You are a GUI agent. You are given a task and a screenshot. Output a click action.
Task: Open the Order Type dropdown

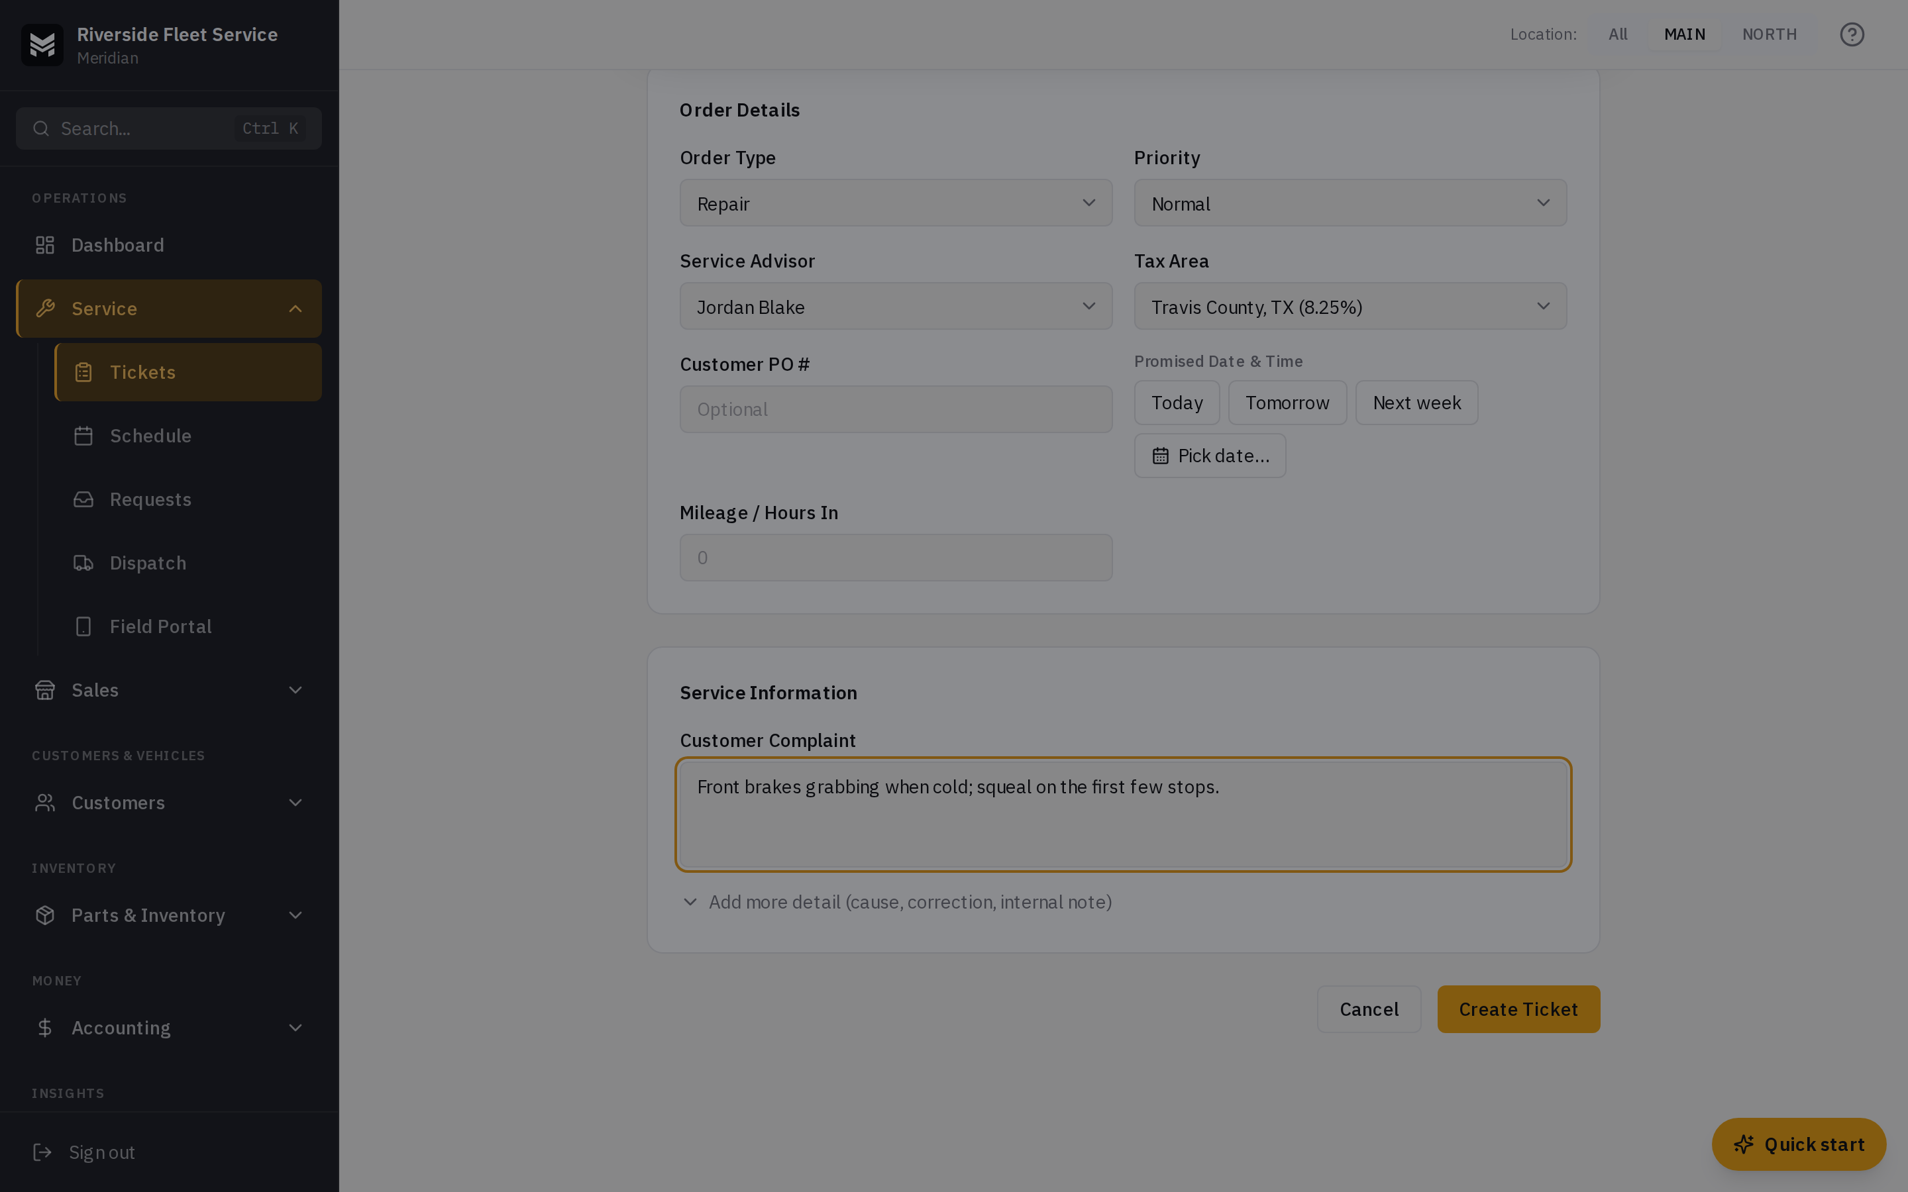coord(896,203)
